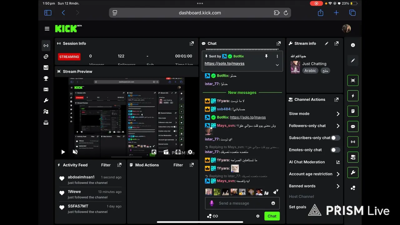
Task: Click the info icon in right rail
Action: (x=353, y=45)
